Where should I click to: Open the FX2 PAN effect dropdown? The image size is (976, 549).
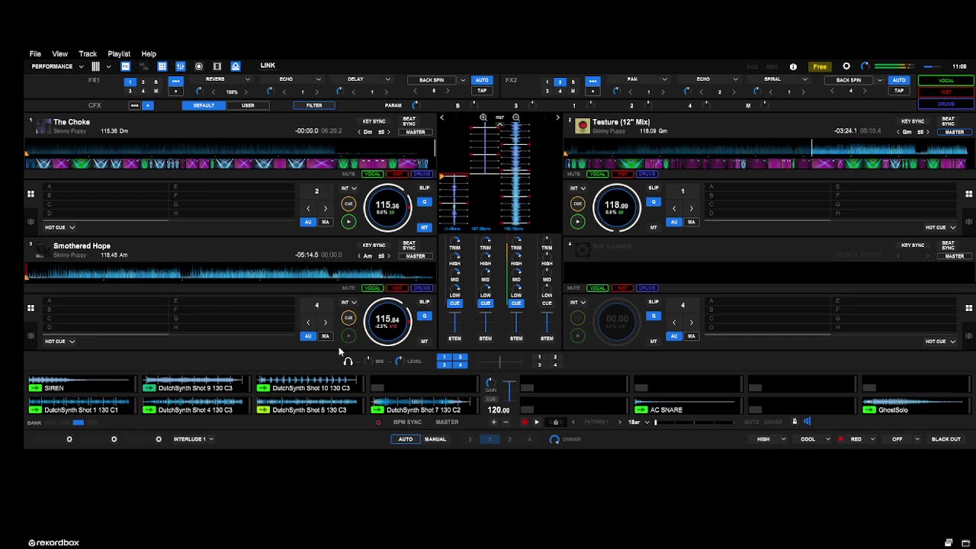coord(665,79)
